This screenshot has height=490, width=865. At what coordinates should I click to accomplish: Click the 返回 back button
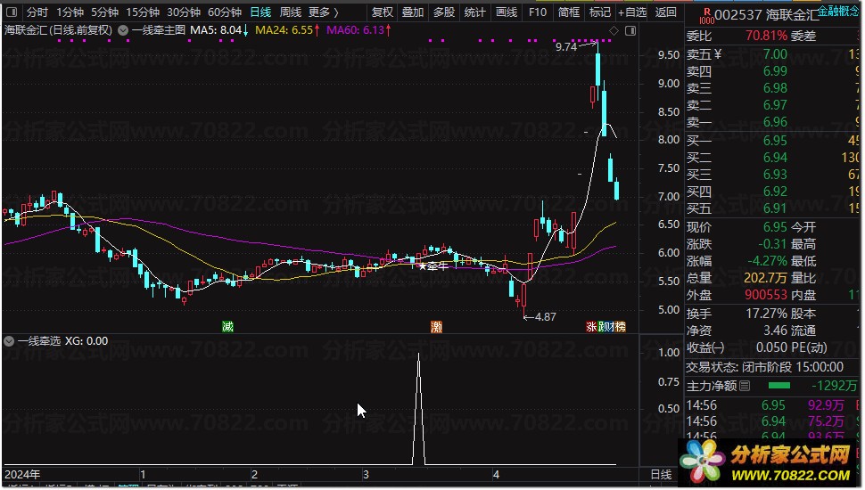tap(665, 12)
